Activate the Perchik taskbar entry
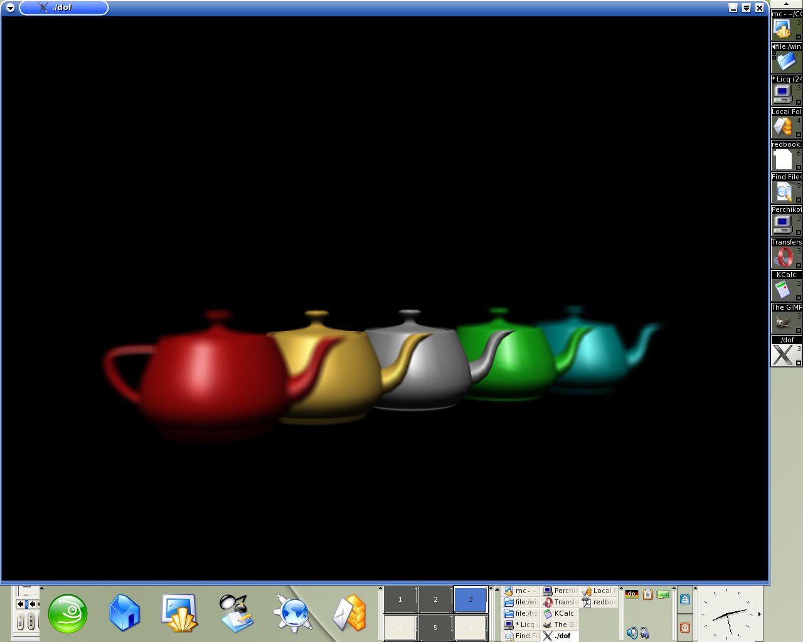The image size is (803, 642). click(x=560, y=591)
